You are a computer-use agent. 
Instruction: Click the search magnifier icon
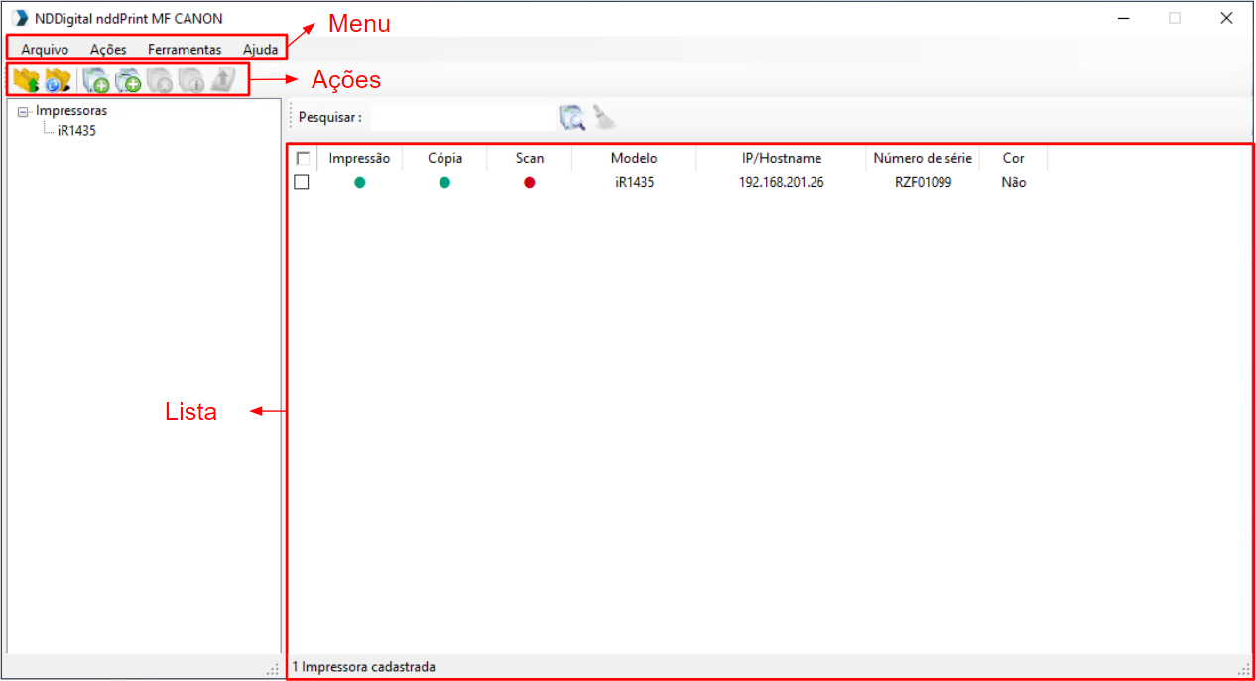point(572,118)
